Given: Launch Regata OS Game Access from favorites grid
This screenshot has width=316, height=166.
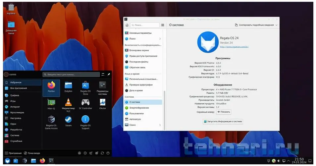Looking at the screenshot, I should tap(51, 122).
